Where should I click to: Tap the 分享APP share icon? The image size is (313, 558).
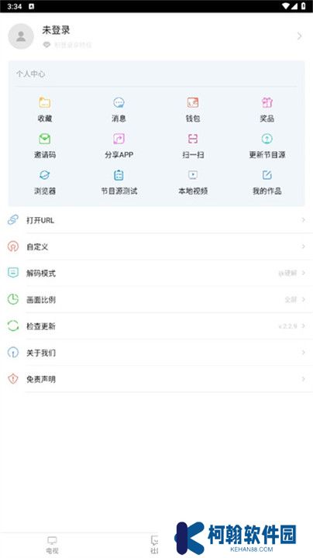pos(119,139)
